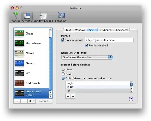Image resolution: width=151 pixels, height=121 pixels.
Task: Add a new profile with plus button
Action: (x=17, y=101)
